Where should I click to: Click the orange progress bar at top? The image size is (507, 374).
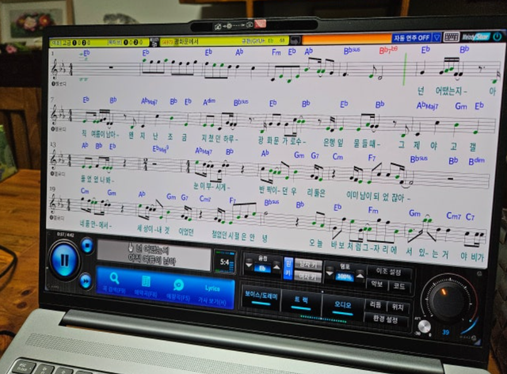(346, 39)
